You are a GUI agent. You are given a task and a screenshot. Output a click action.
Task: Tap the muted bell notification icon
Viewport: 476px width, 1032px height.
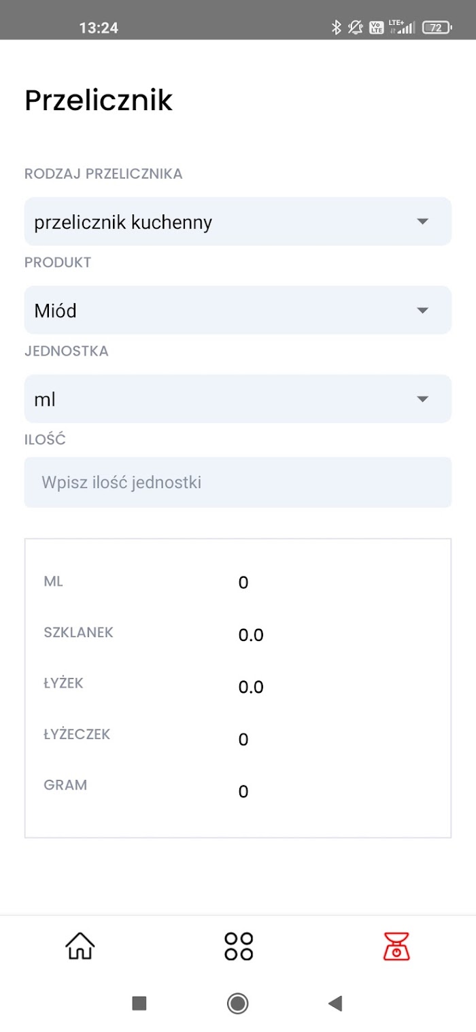tap(355, 28)
